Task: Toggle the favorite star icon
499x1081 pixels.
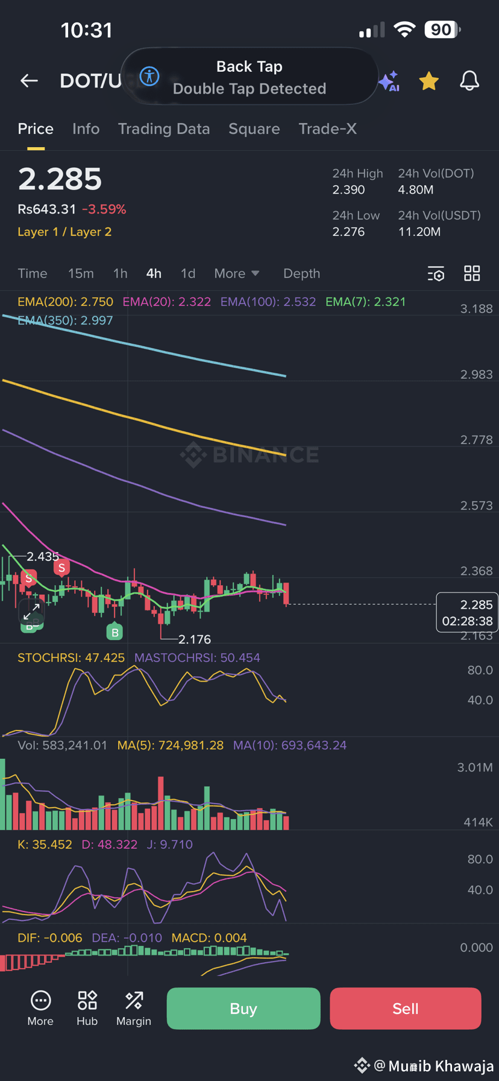Action: point(428,80)
